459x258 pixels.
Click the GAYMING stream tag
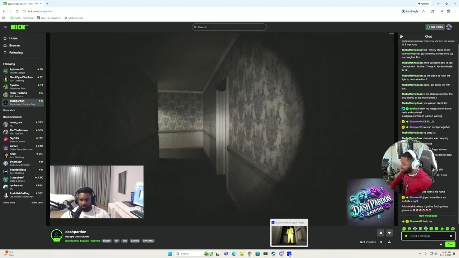coord(148,241)
